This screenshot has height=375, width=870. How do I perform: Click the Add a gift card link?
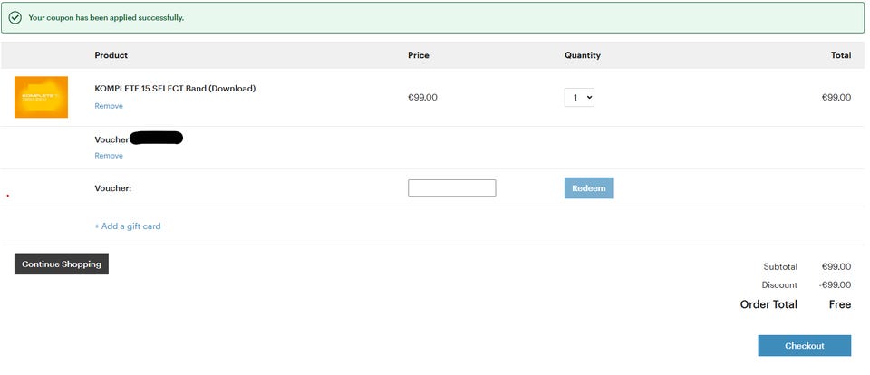pos(128,226)
